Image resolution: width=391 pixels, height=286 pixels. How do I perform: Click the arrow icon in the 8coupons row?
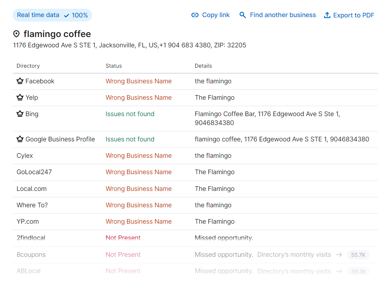pos(339,255)
